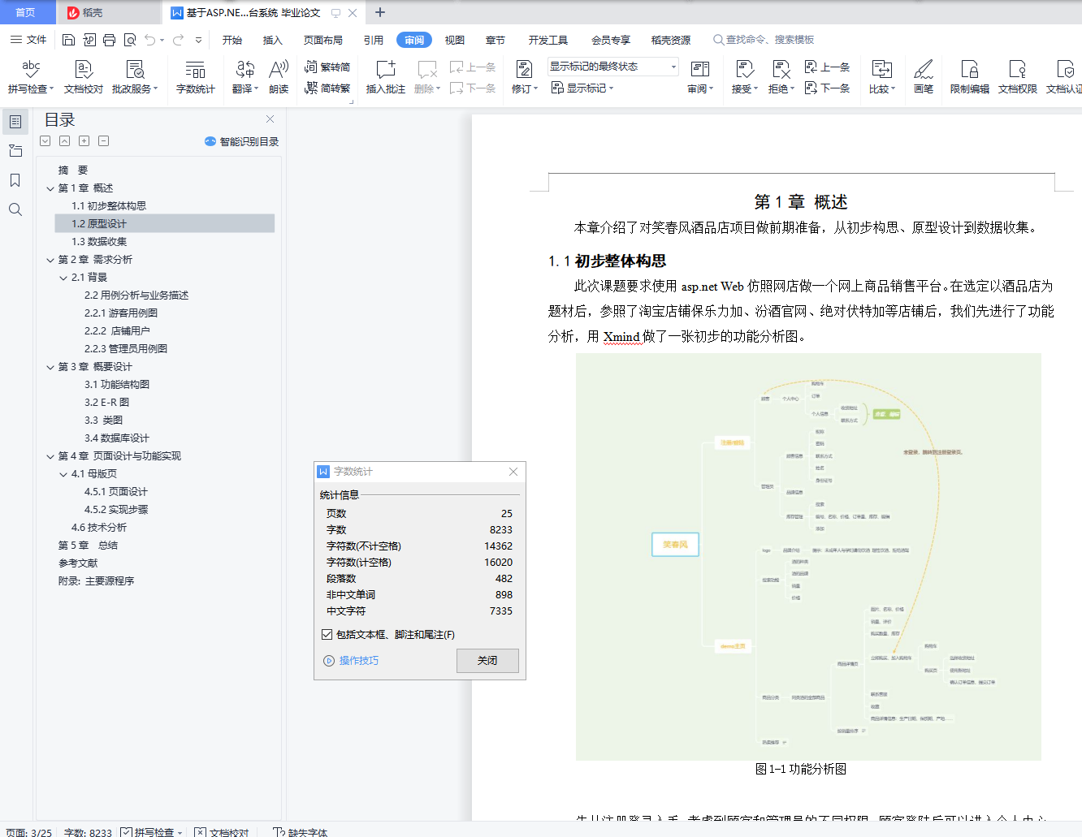This screenshot has width=1082, height=837.
Task: Click 智能识别目录 smart TOC recognition
Action: [242, 141]
